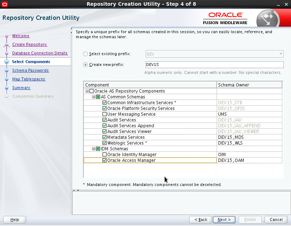Click the Welcome step bullet icon

(7, 36)
